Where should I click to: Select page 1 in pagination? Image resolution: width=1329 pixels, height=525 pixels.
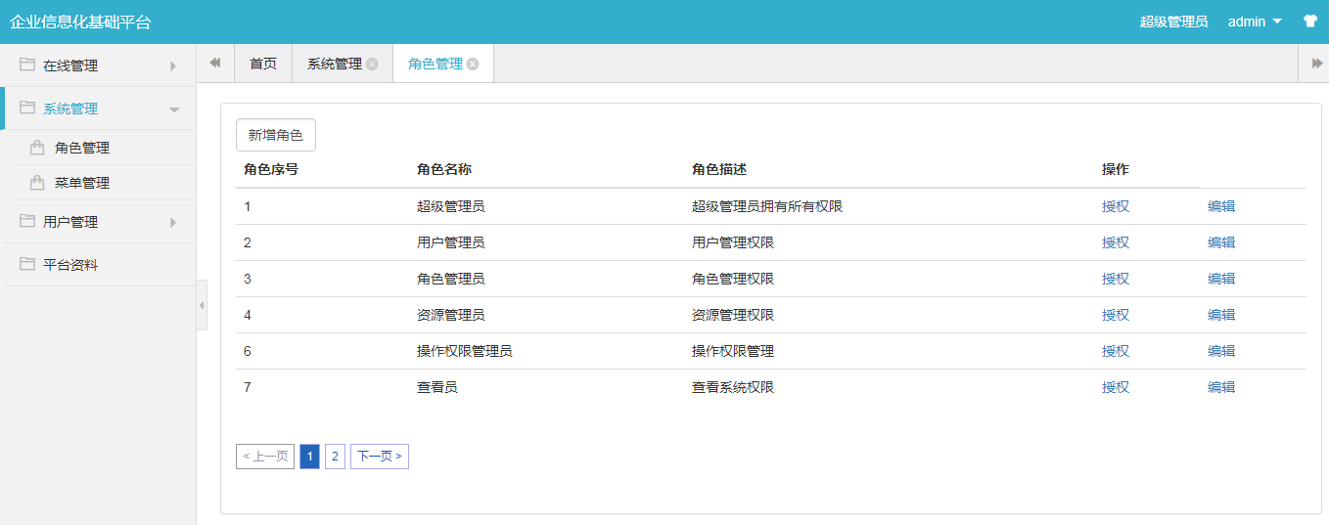point(309,457)
